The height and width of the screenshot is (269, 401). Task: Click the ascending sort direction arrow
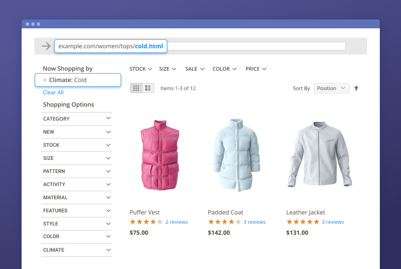point(356,88)
